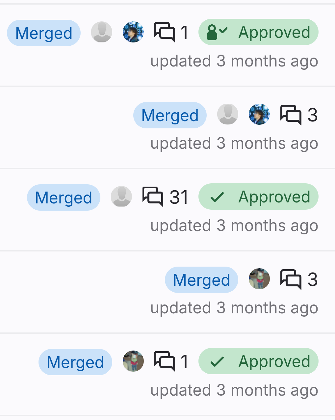Image resolution: width=335 pixels, height=420 pixels.
Task: Open the photo avatar in the fourth row
Action: coord(259,279)
